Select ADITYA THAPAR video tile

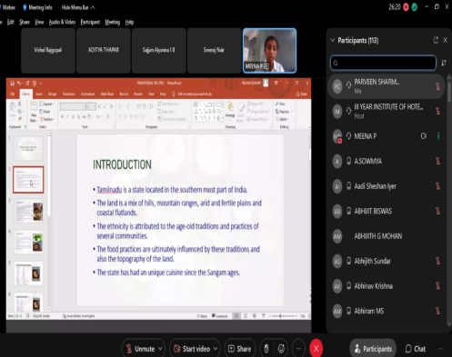[104, 51]
